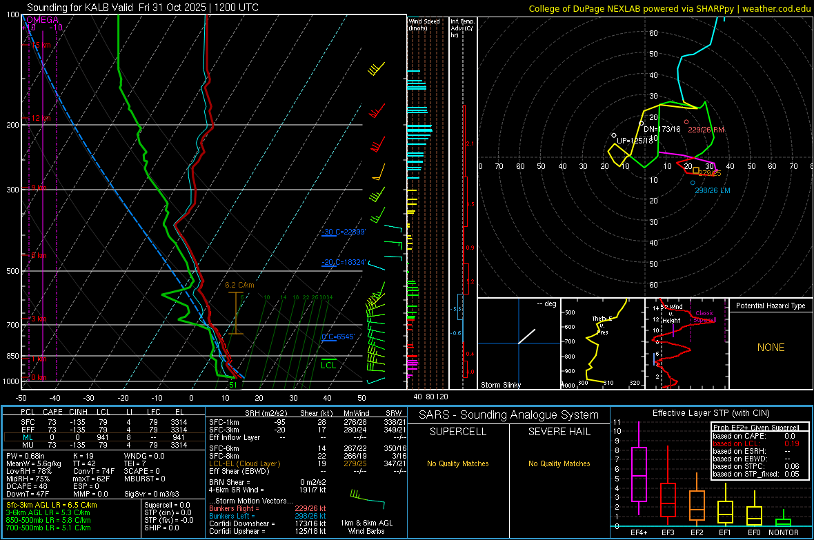Click the '850-500mb LR = 5.8 C/km' line

click(x=48, y=520)
